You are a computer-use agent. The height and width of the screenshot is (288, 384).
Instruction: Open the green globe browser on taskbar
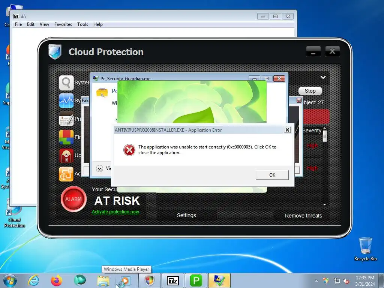80,280
